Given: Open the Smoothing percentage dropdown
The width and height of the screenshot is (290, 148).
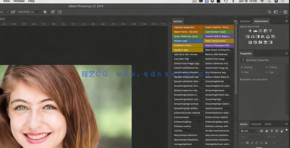Looking at the screenshot, I should [40, 12].
